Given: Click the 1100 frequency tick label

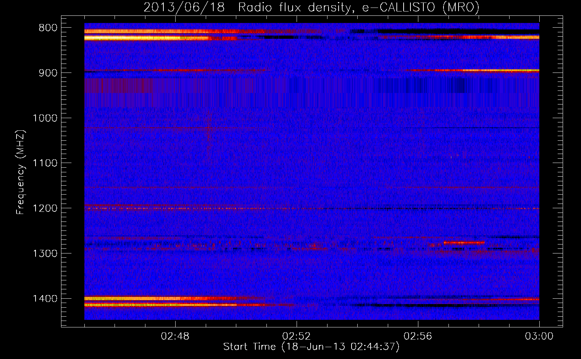Looking at the screenshot, I should click(x=45, y=163).
